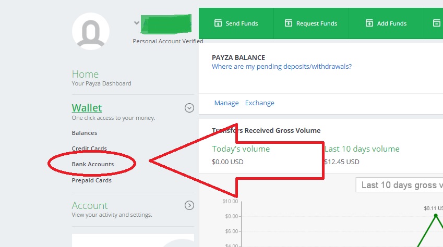Click the Today's volume heading
The height and width of the screenshot is (247, 443).
(x=241, y=149)
